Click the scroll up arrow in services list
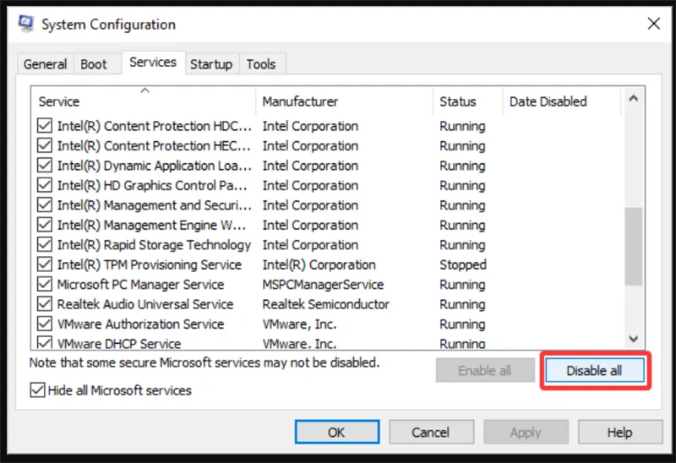Image resolution: width=676 pixels, height=463 pixels. coord(633,101)
